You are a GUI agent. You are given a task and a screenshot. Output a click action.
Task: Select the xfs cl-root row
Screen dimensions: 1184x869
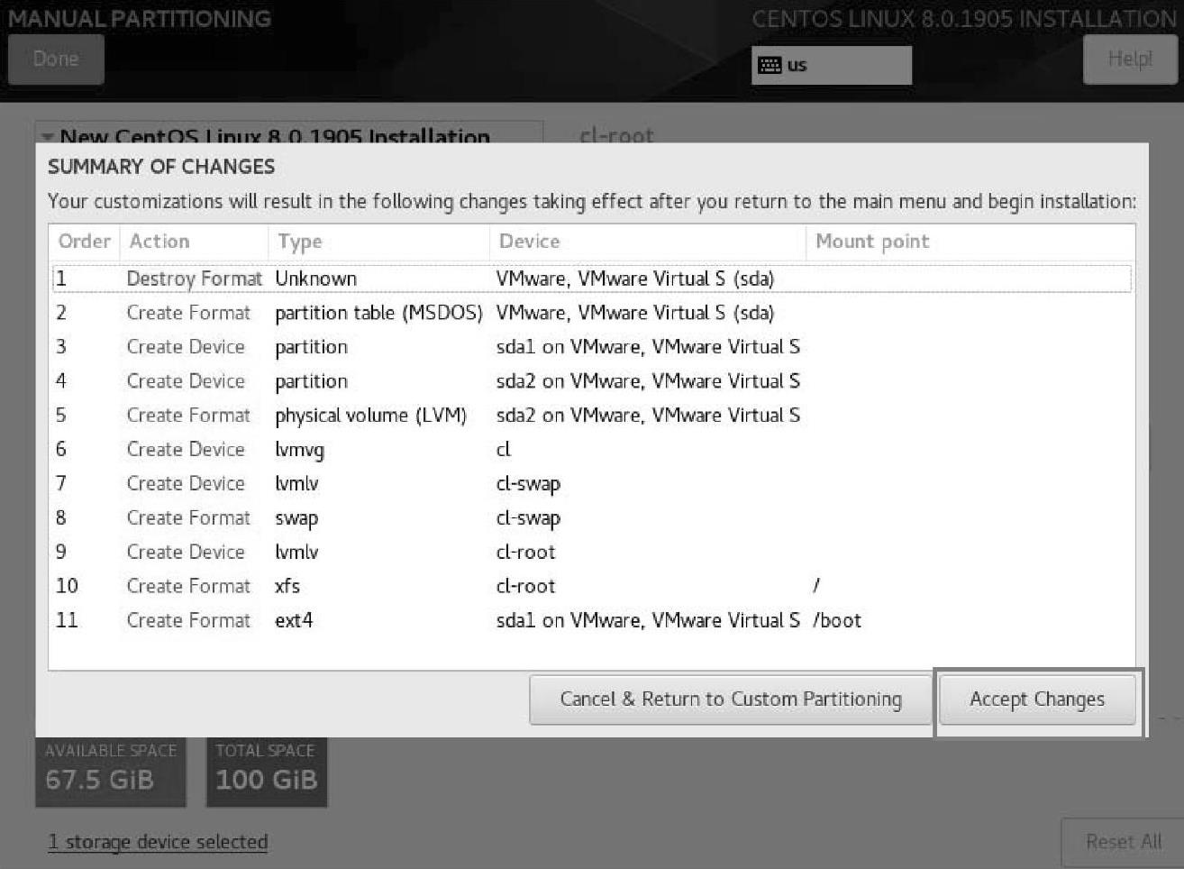pyautogui.click(x=592, y=587)
